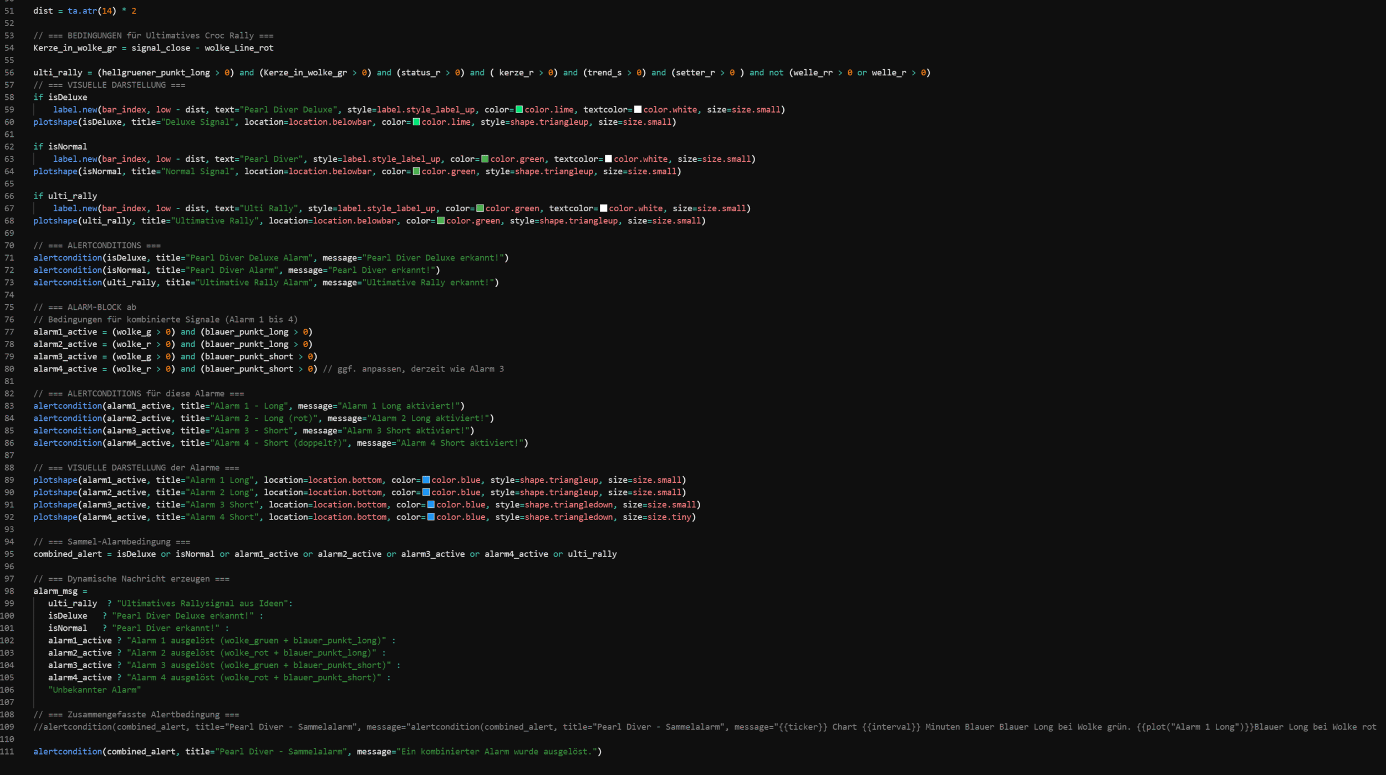Image resolution: width=1386 pixels, height=775 pixels.
Task: Click the green swatch on line 64
Action: tap(416, 171)
